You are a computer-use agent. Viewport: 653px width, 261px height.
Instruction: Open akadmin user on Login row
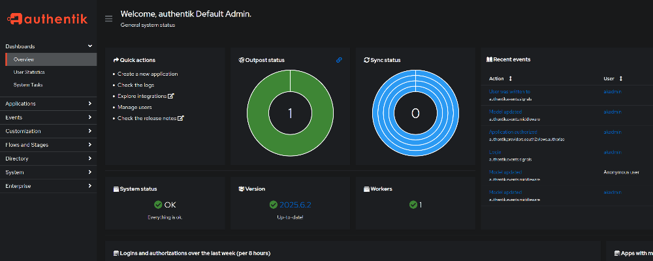pos(613,152)
